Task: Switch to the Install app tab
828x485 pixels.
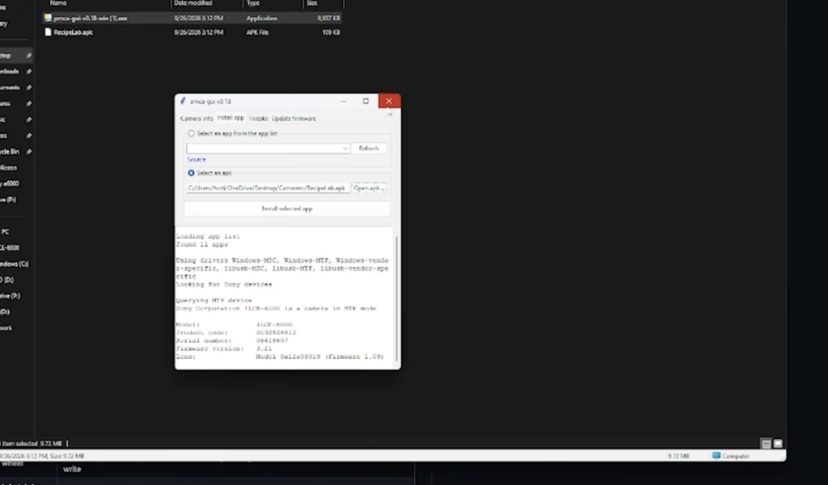Action: point(230,118)
